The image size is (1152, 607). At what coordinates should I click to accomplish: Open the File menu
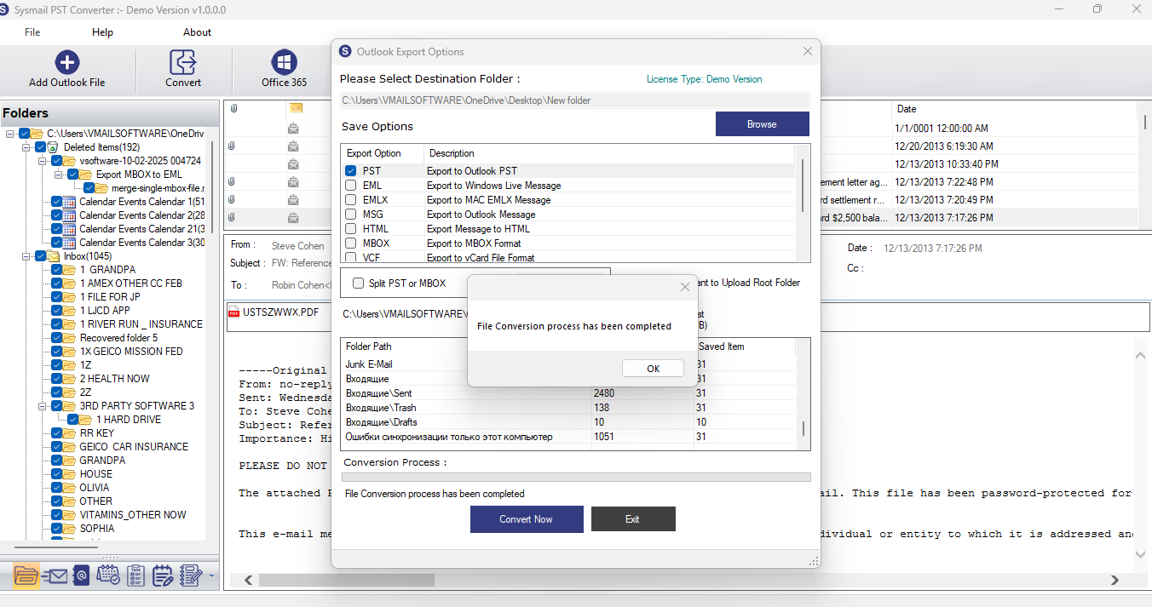[x=32, y=32]
